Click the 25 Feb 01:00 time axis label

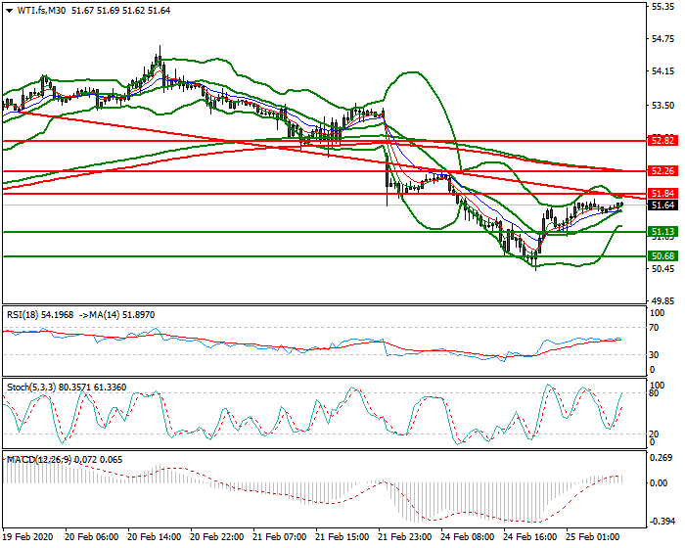tap(593, 537)
